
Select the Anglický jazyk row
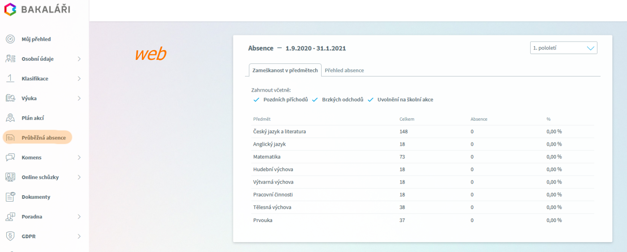tap(423, 144)
